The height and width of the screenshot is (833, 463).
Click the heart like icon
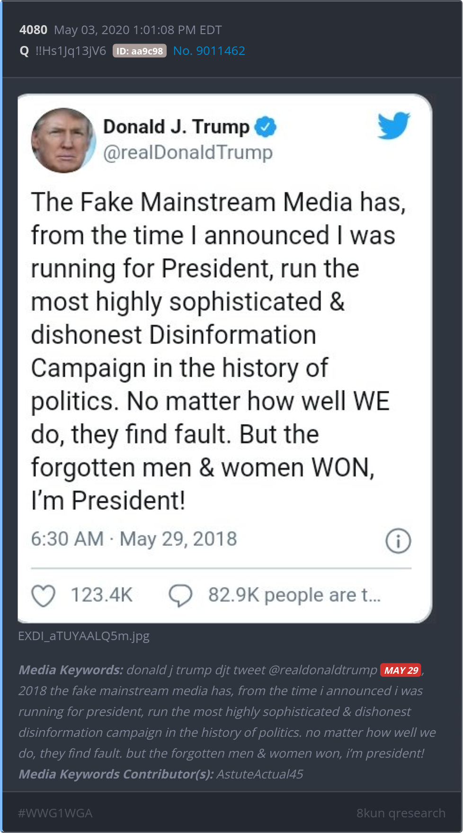(44, 595)
